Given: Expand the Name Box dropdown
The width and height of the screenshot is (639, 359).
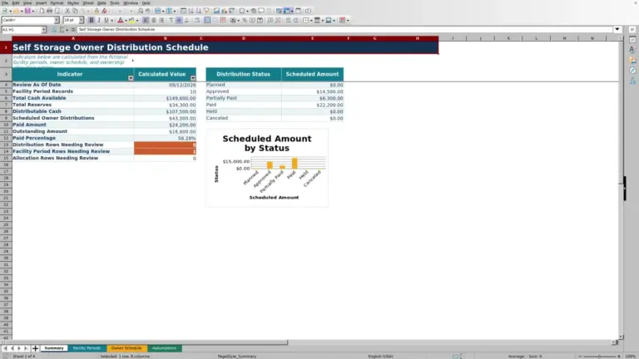Looking at the screenshot, I should 44,30.
